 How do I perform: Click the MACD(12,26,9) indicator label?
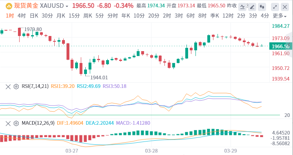point(38,123)
